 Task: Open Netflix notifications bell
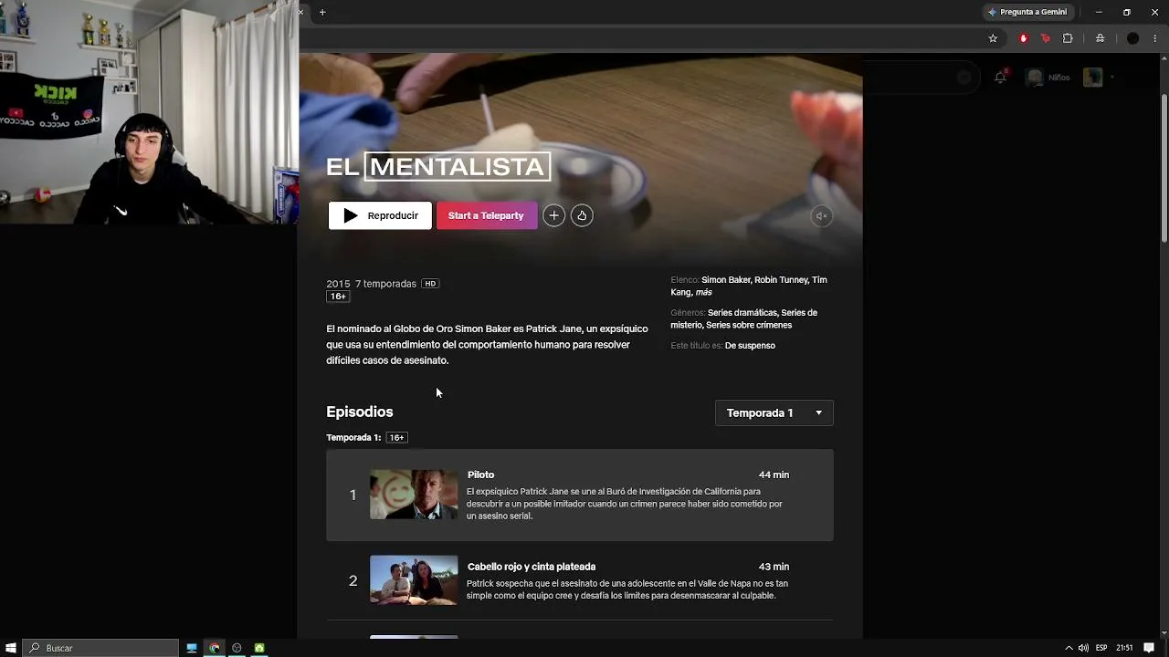click(1000, 78)
